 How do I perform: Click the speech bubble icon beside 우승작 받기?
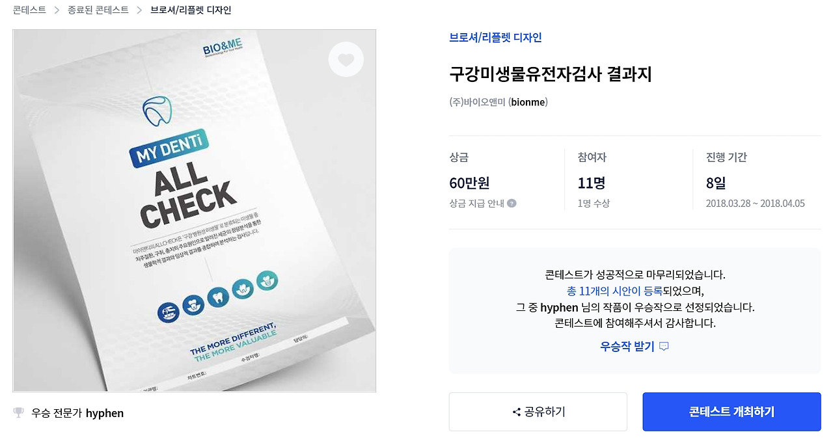(664, 347)
